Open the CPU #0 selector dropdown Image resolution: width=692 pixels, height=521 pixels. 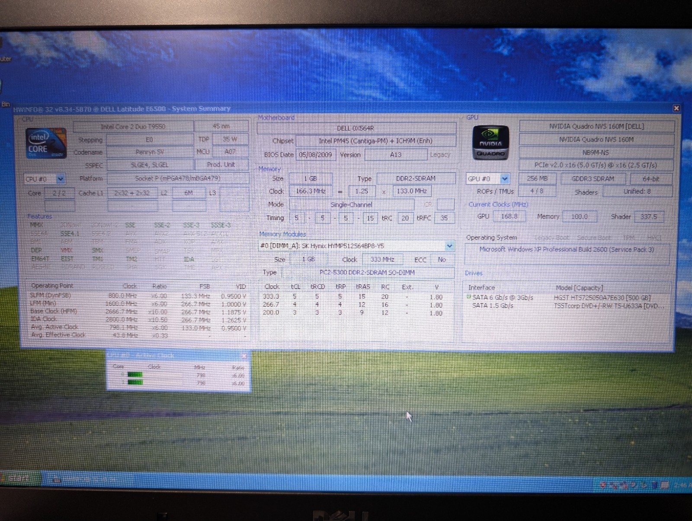(x=61, y=179)
